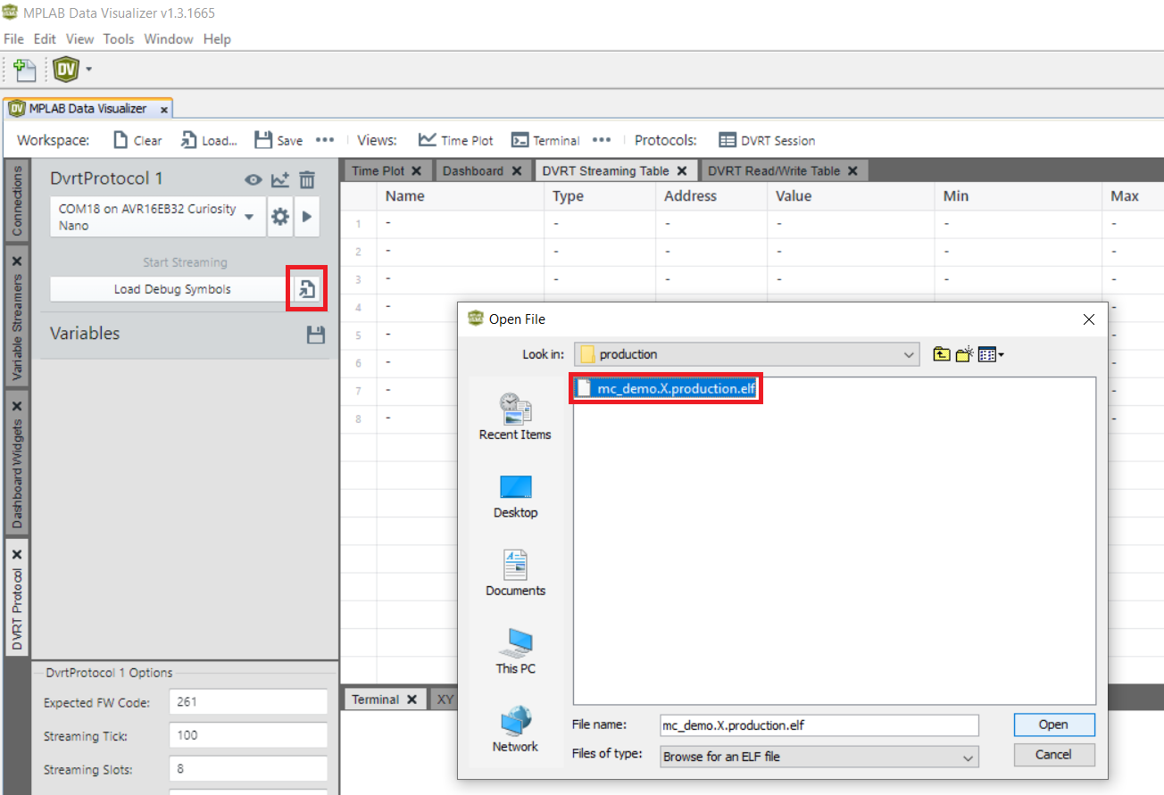This screenshot has width=1164, height=795.
Task: Open view menu icon in Open File dialog
Action: (991, 354)
